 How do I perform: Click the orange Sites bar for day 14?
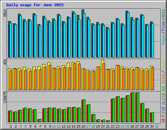[x=74, y=77]
